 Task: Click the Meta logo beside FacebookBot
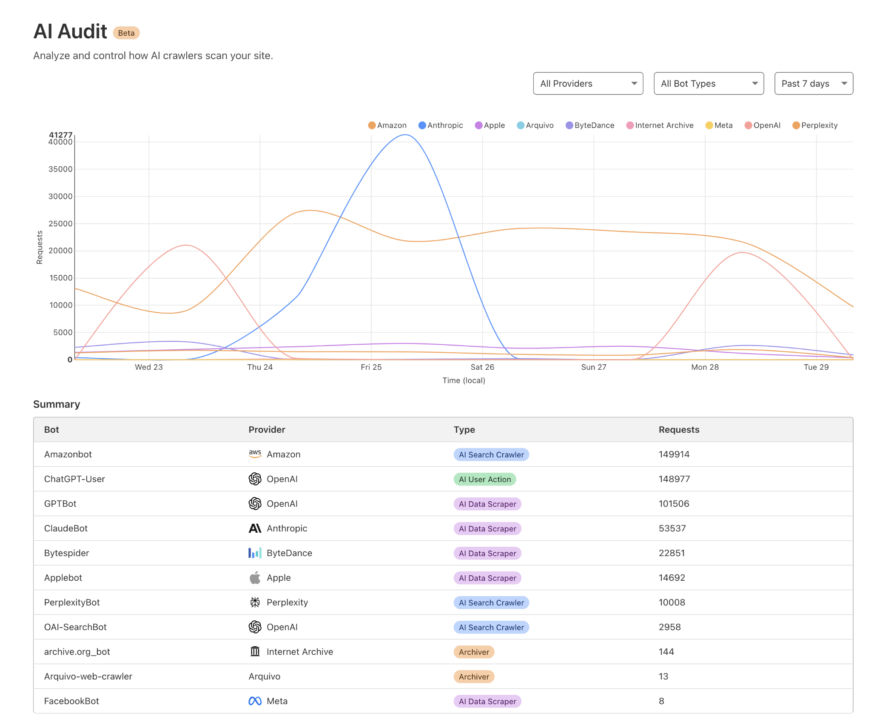[255, 701]
